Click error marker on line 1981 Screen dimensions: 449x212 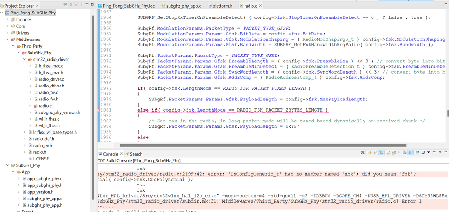99,110
